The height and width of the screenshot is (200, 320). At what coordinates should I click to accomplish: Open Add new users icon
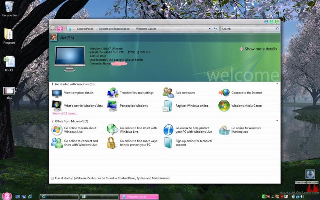coord(168,93)
